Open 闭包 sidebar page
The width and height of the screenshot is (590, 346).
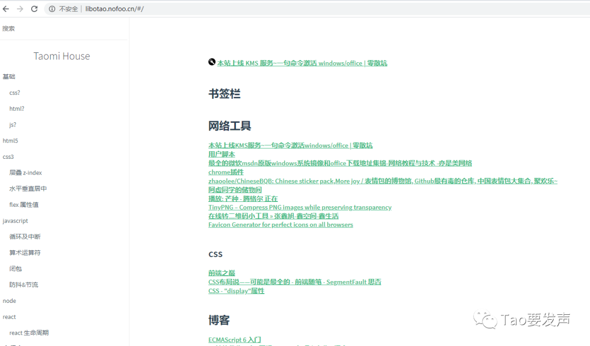coord(15,269)
